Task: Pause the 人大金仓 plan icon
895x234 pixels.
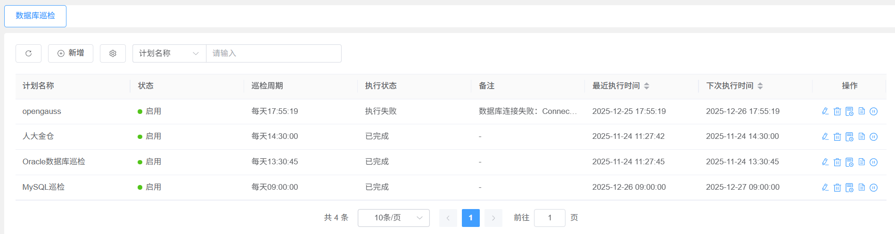Action: click(x=873, y=137)
